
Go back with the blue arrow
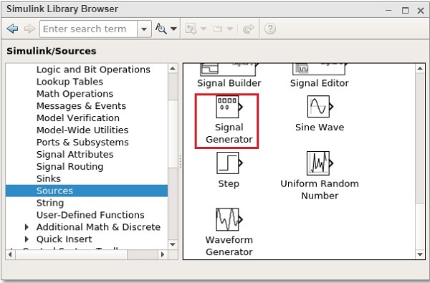pos(13,29)
